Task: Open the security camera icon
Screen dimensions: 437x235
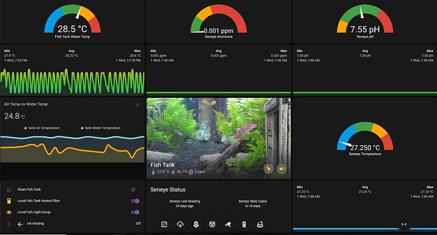Action: 228,224
